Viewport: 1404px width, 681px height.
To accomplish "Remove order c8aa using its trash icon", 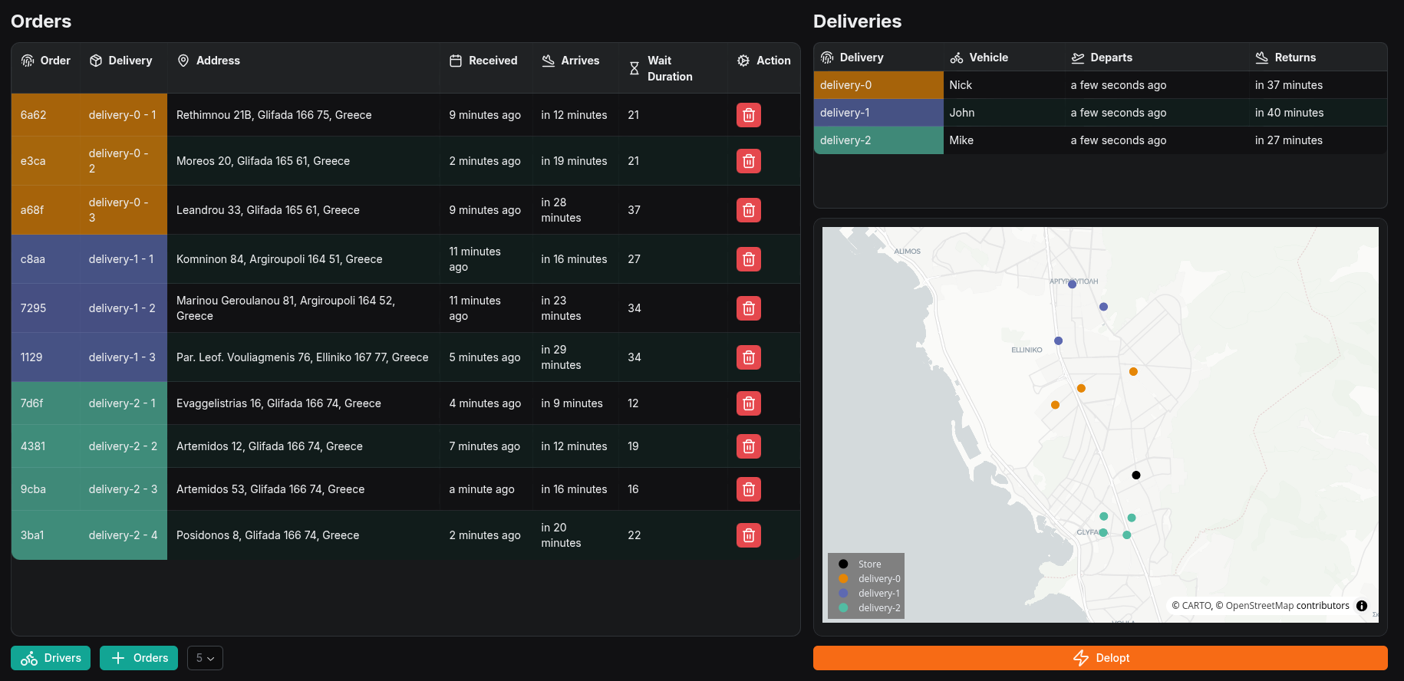I will tap(748, 259).
